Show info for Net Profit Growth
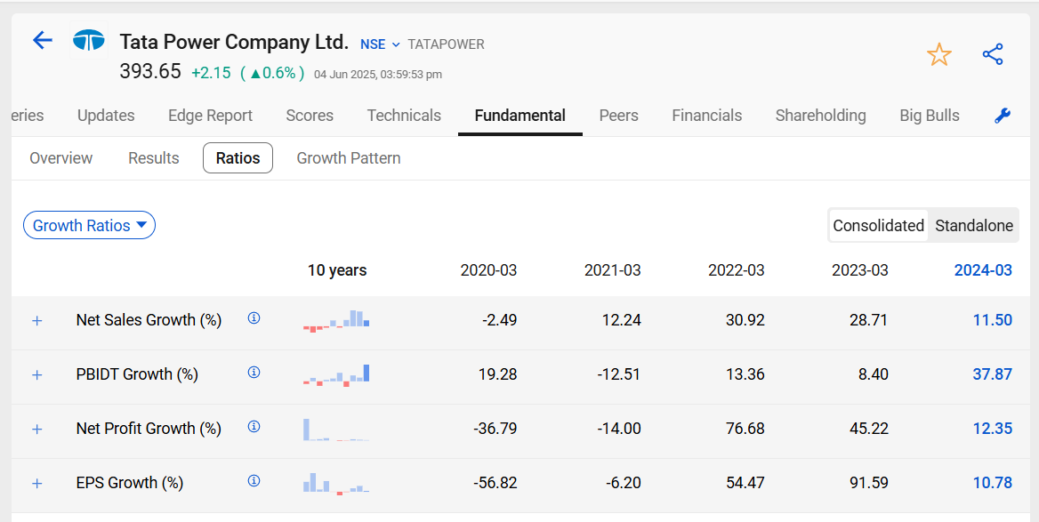Viewport: 1039px width, 522px height. coord(254,427)
